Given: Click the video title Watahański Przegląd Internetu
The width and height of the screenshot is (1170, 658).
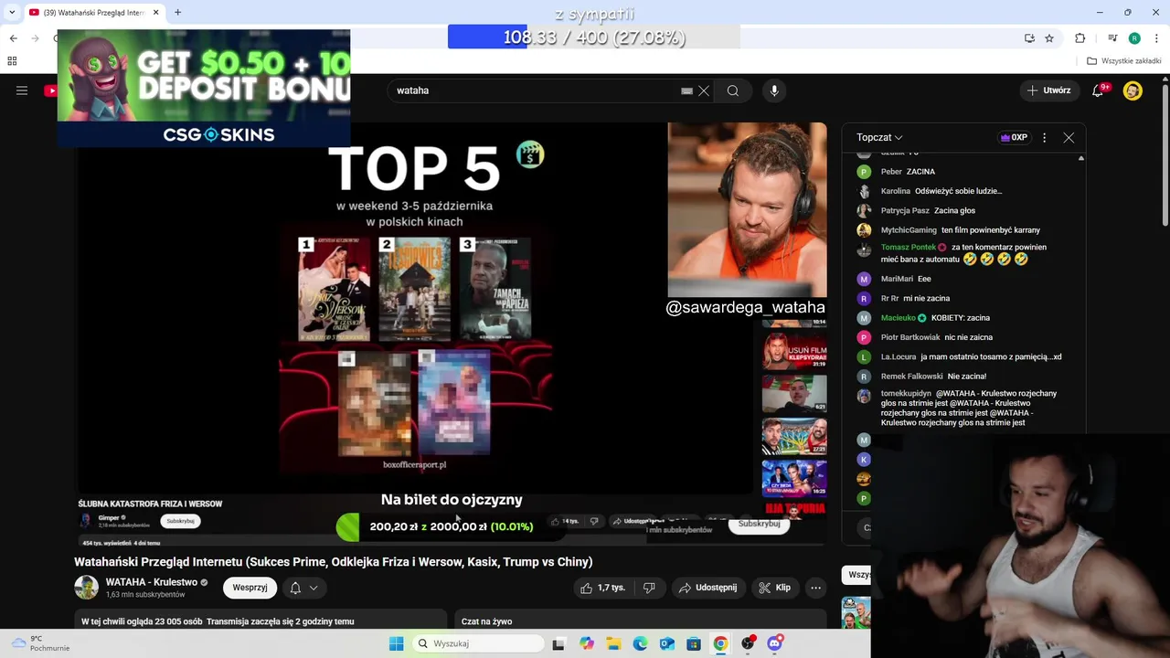Looking at the screenshot, I should click(x=334, y=562).
